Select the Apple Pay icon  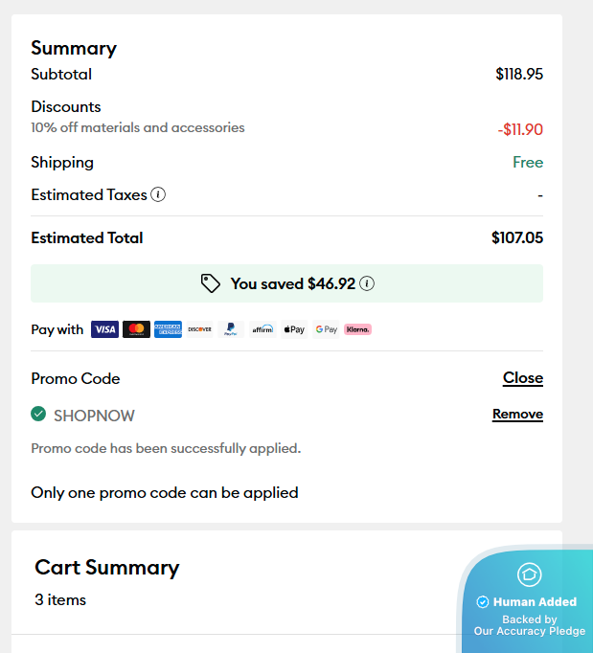(294, 329)
